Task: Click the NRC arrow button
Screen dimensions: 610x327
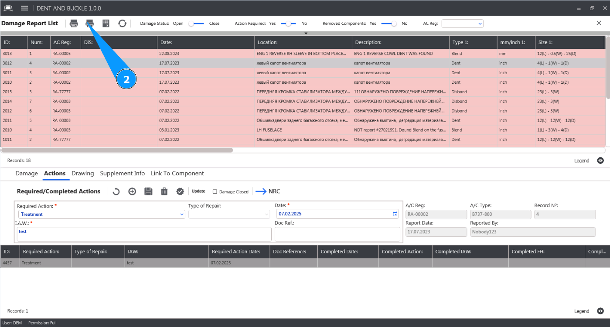Action: (x=268, y=191)
